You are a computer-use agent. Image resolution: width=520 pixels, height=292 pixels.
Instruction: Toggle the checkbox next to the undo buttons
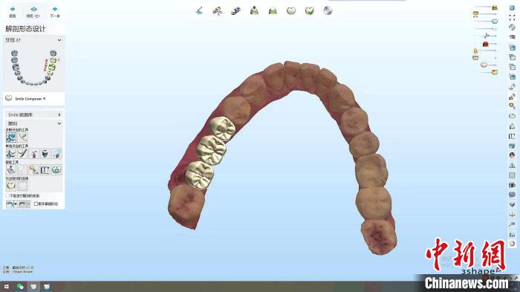click(36, 204)
